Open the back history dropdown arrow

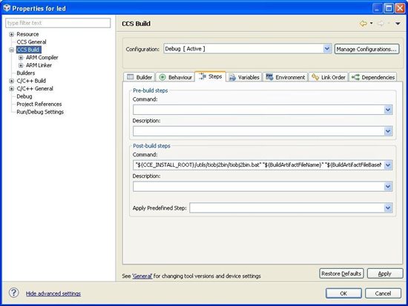click(x=372, y=24)
